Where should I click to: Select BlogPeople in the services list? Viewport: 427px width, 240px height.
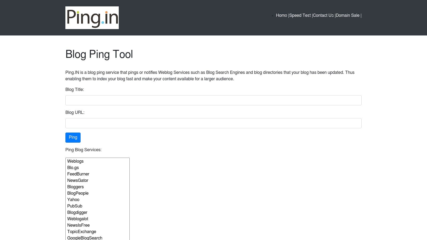[78, 193]
